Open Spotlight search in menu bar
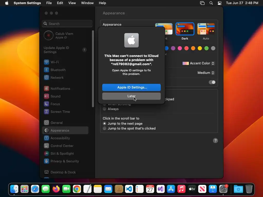263x197 pixels. pyautogui.click(x=211, y=3)
